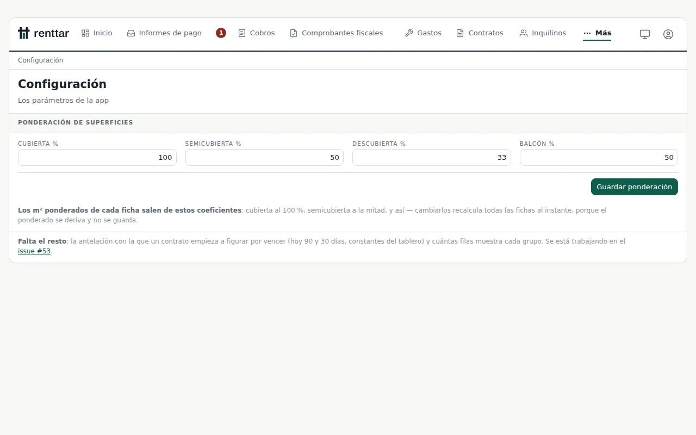696x435 pixels.
Task: Click the monitor display icon
Action: tap(645, 34)
